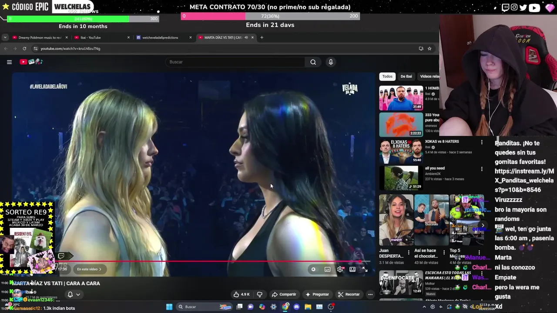The height and width of the screenshot is (313, 557).
Task: Like the video (4.9 K)
Action: coord(242,294)
